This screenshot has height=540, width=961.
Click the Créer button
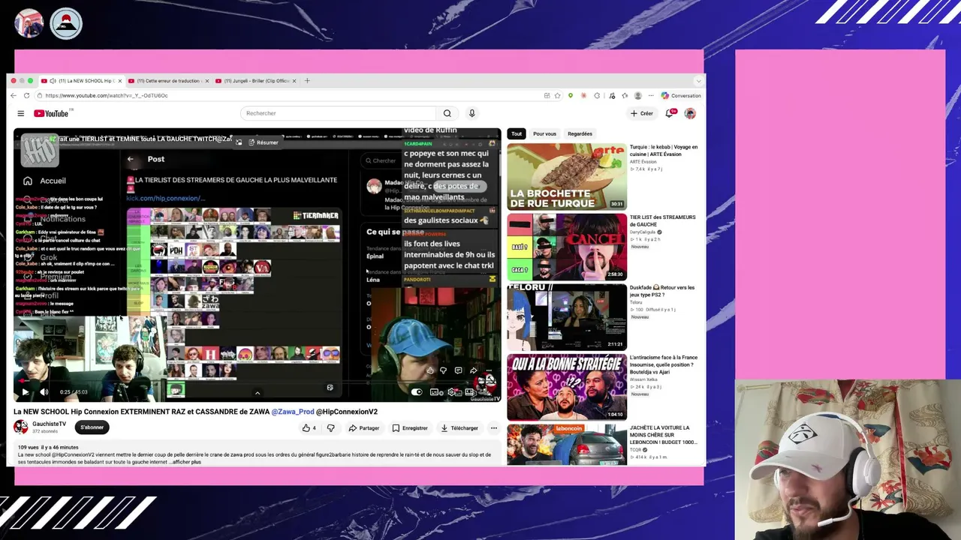[642, 113]
